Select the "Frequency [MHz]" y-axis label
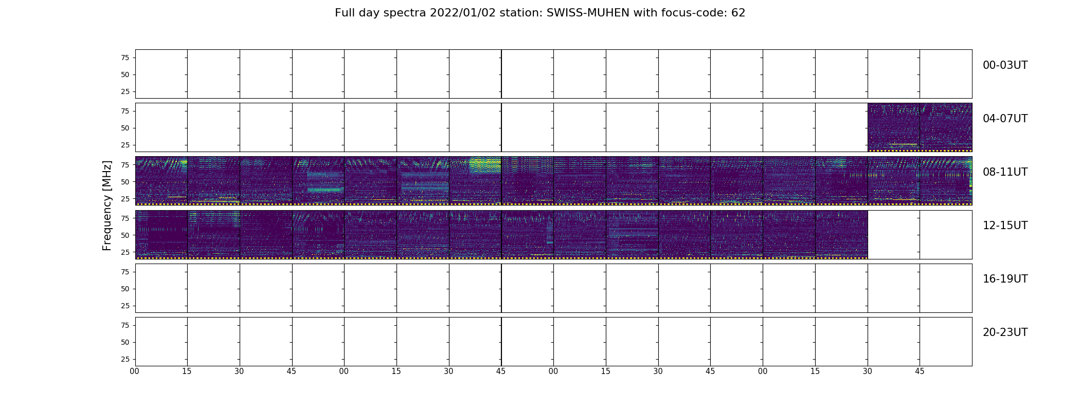 click(x=107, y=206)
